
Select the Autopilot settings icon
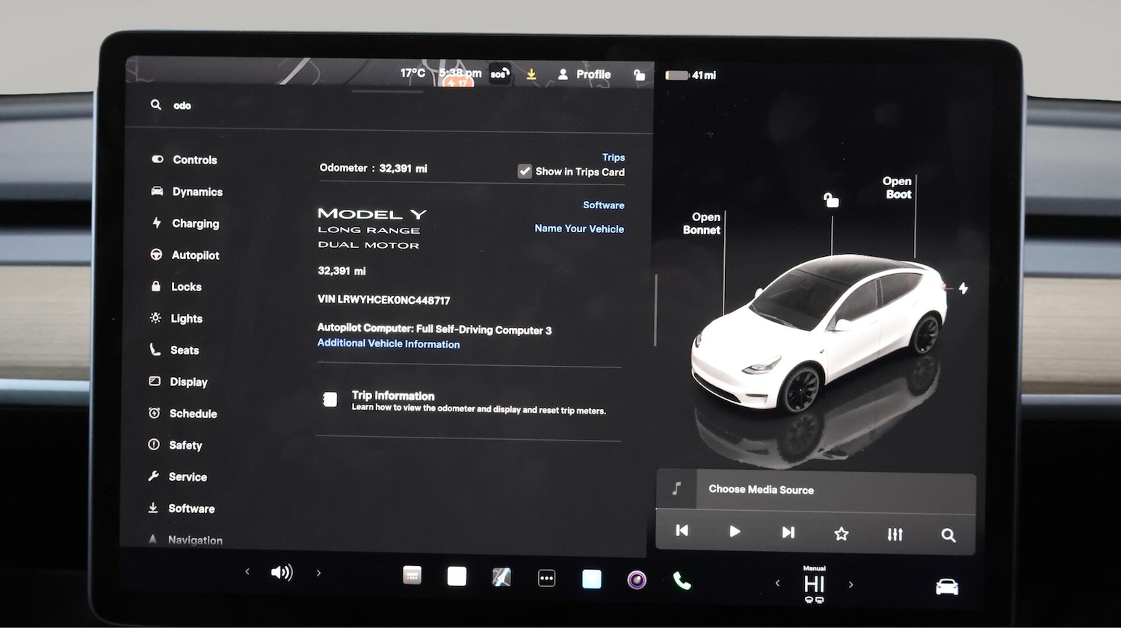(155, 255)
